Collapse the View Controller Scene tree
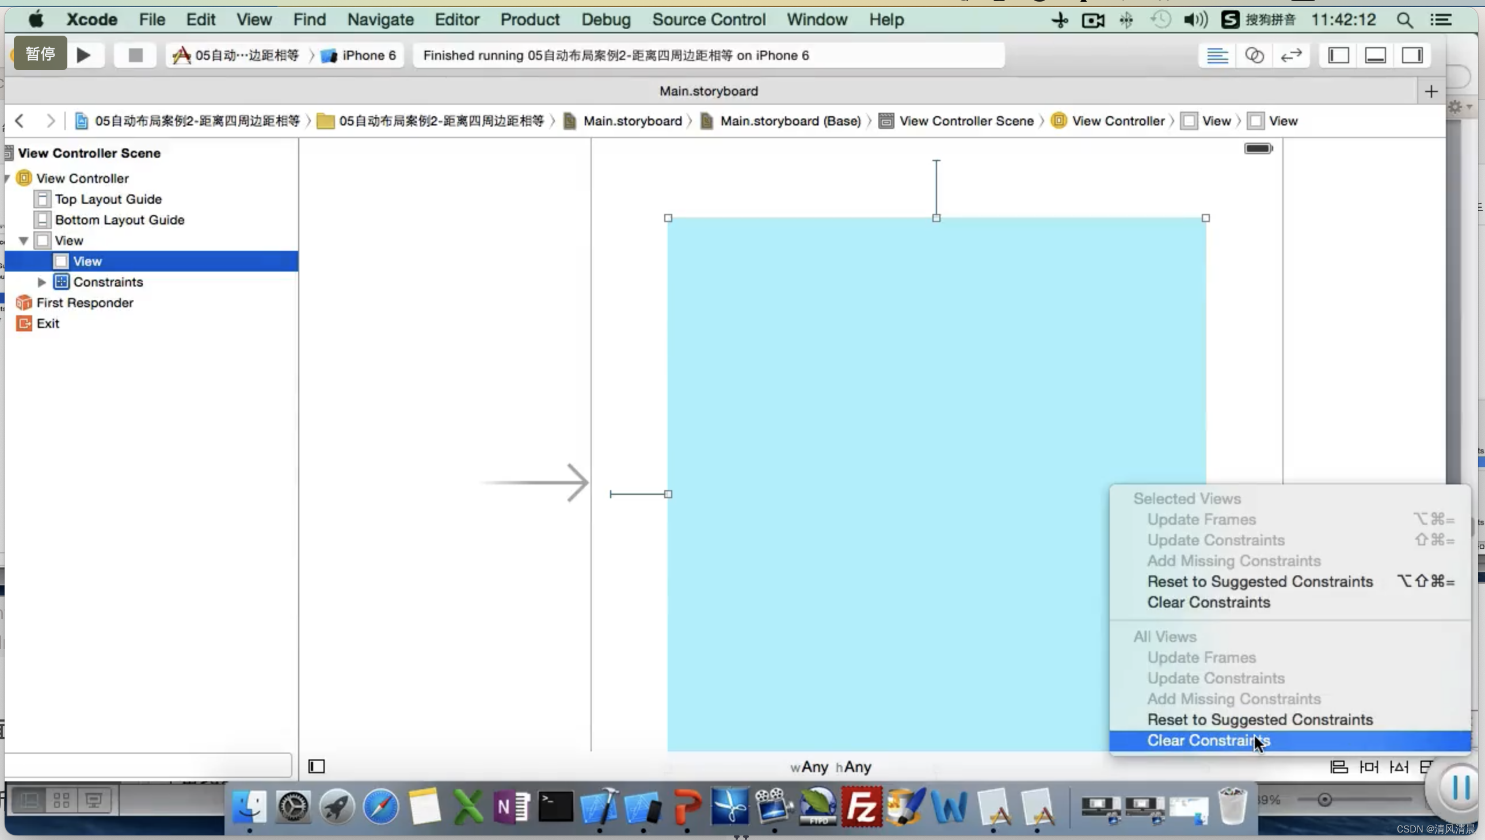The height and width of the screenshot is (840, 1485). click(x=7, y=153)
